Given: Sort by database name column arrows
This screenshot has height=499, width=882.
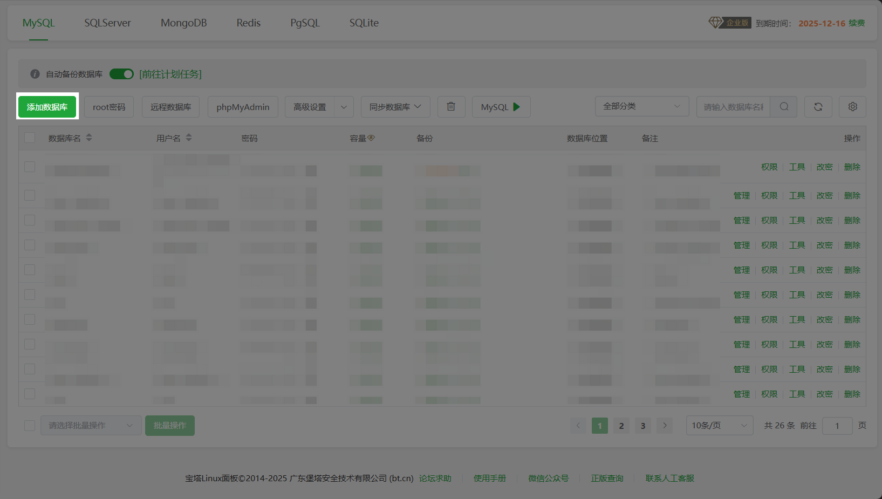Looking at the screenshot, I should tap(89, 138).
